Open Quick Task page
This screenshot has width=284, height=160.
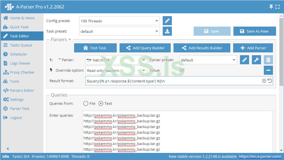[x=22, y=27]
